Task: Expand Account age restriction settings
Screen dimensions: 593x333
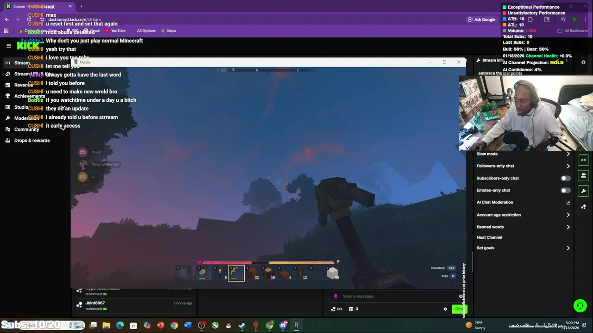Action: (x=524, y=215)
